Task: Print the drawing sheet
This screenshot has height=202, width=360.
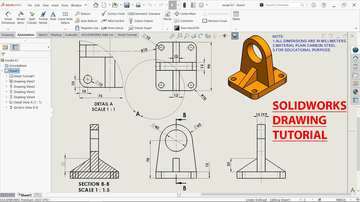Action: 138,5
